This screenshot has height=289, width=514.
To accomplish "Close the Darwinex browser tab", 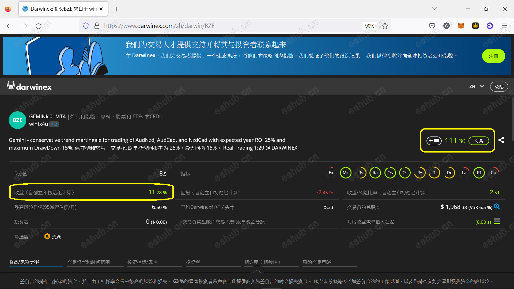I will [x=101, y=9].
